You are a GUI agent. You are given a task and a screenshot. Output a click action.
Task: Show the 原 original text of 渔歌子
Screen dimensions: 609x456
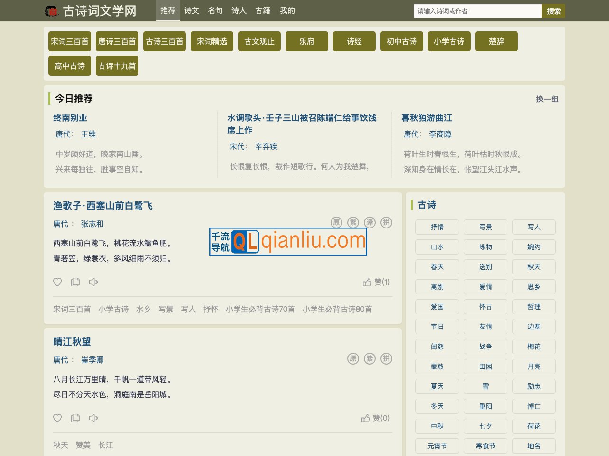(x=336, y=222)
